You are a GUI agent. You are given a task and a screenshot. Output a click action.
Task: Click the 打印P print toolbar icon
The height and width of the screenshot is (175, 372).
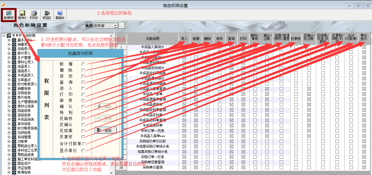[x=34, y=14]
